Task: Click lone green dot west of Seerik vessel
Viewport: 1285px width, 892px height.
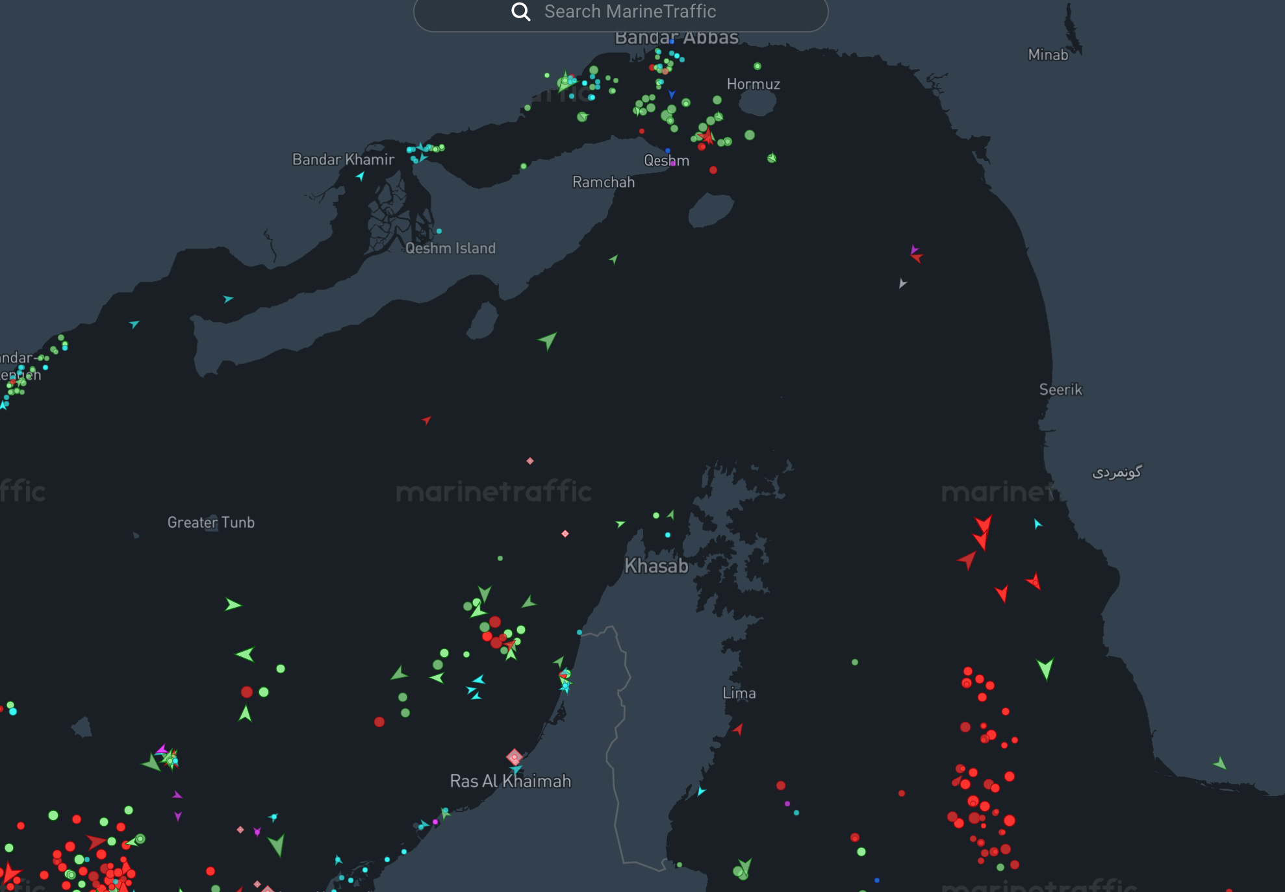Action: click(855, 662)
